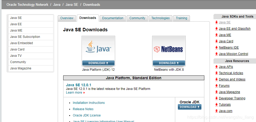Open Java SE Subscription sidebar item
This screenshot has width=256, height=122.
tap(31, 37)
